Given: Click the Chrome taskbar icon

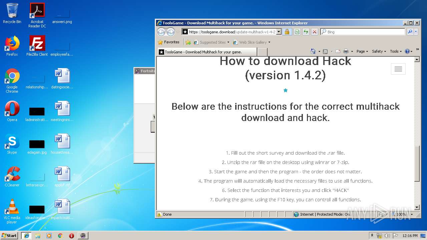Looking at the screenshot, I should pos(60,236).
